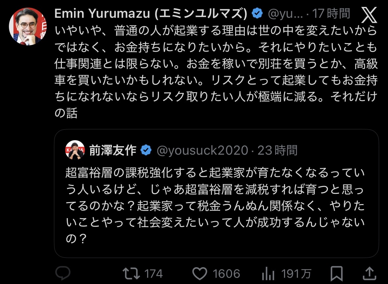
Task: Open view analytics bar chart icon
Action: pos(268,273)
